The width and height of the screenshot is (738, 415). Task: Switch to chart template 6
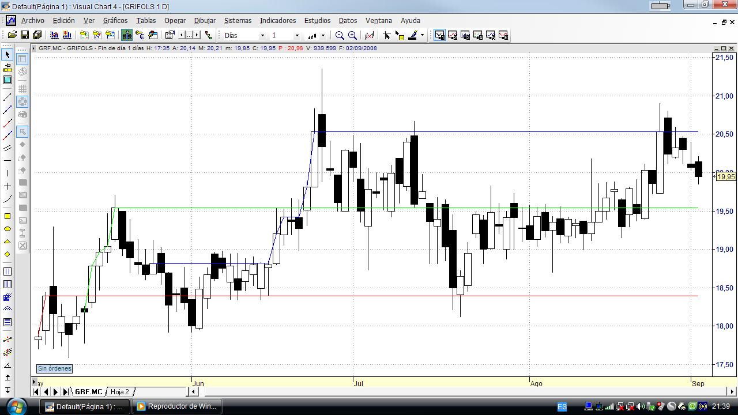(503, 35)
